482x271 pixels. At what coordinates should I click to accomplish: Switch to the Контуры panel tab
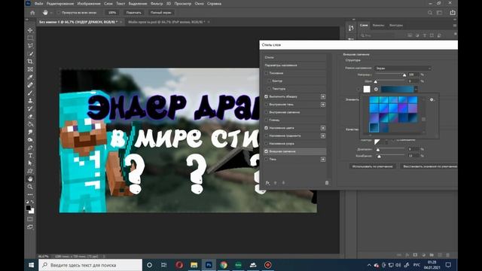click(396, 25)
